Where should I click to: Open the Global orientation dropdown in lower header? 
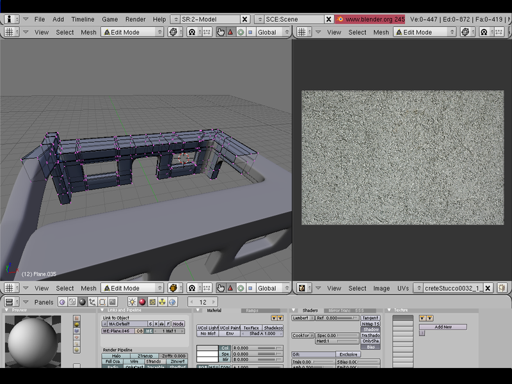275,288
